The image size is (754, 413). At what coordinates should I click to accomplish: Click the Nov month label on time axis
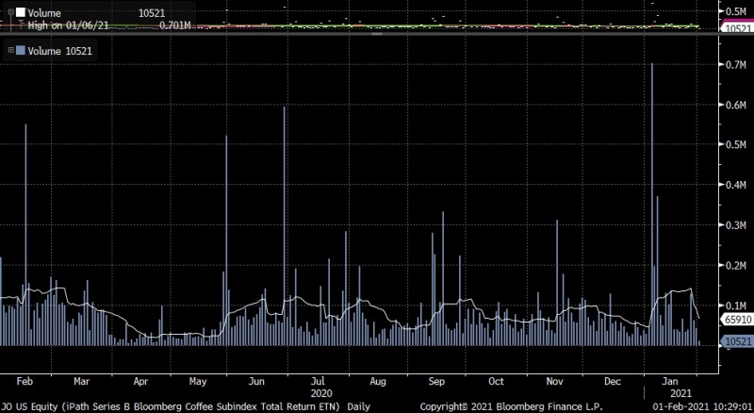click(x=554, y=381)
